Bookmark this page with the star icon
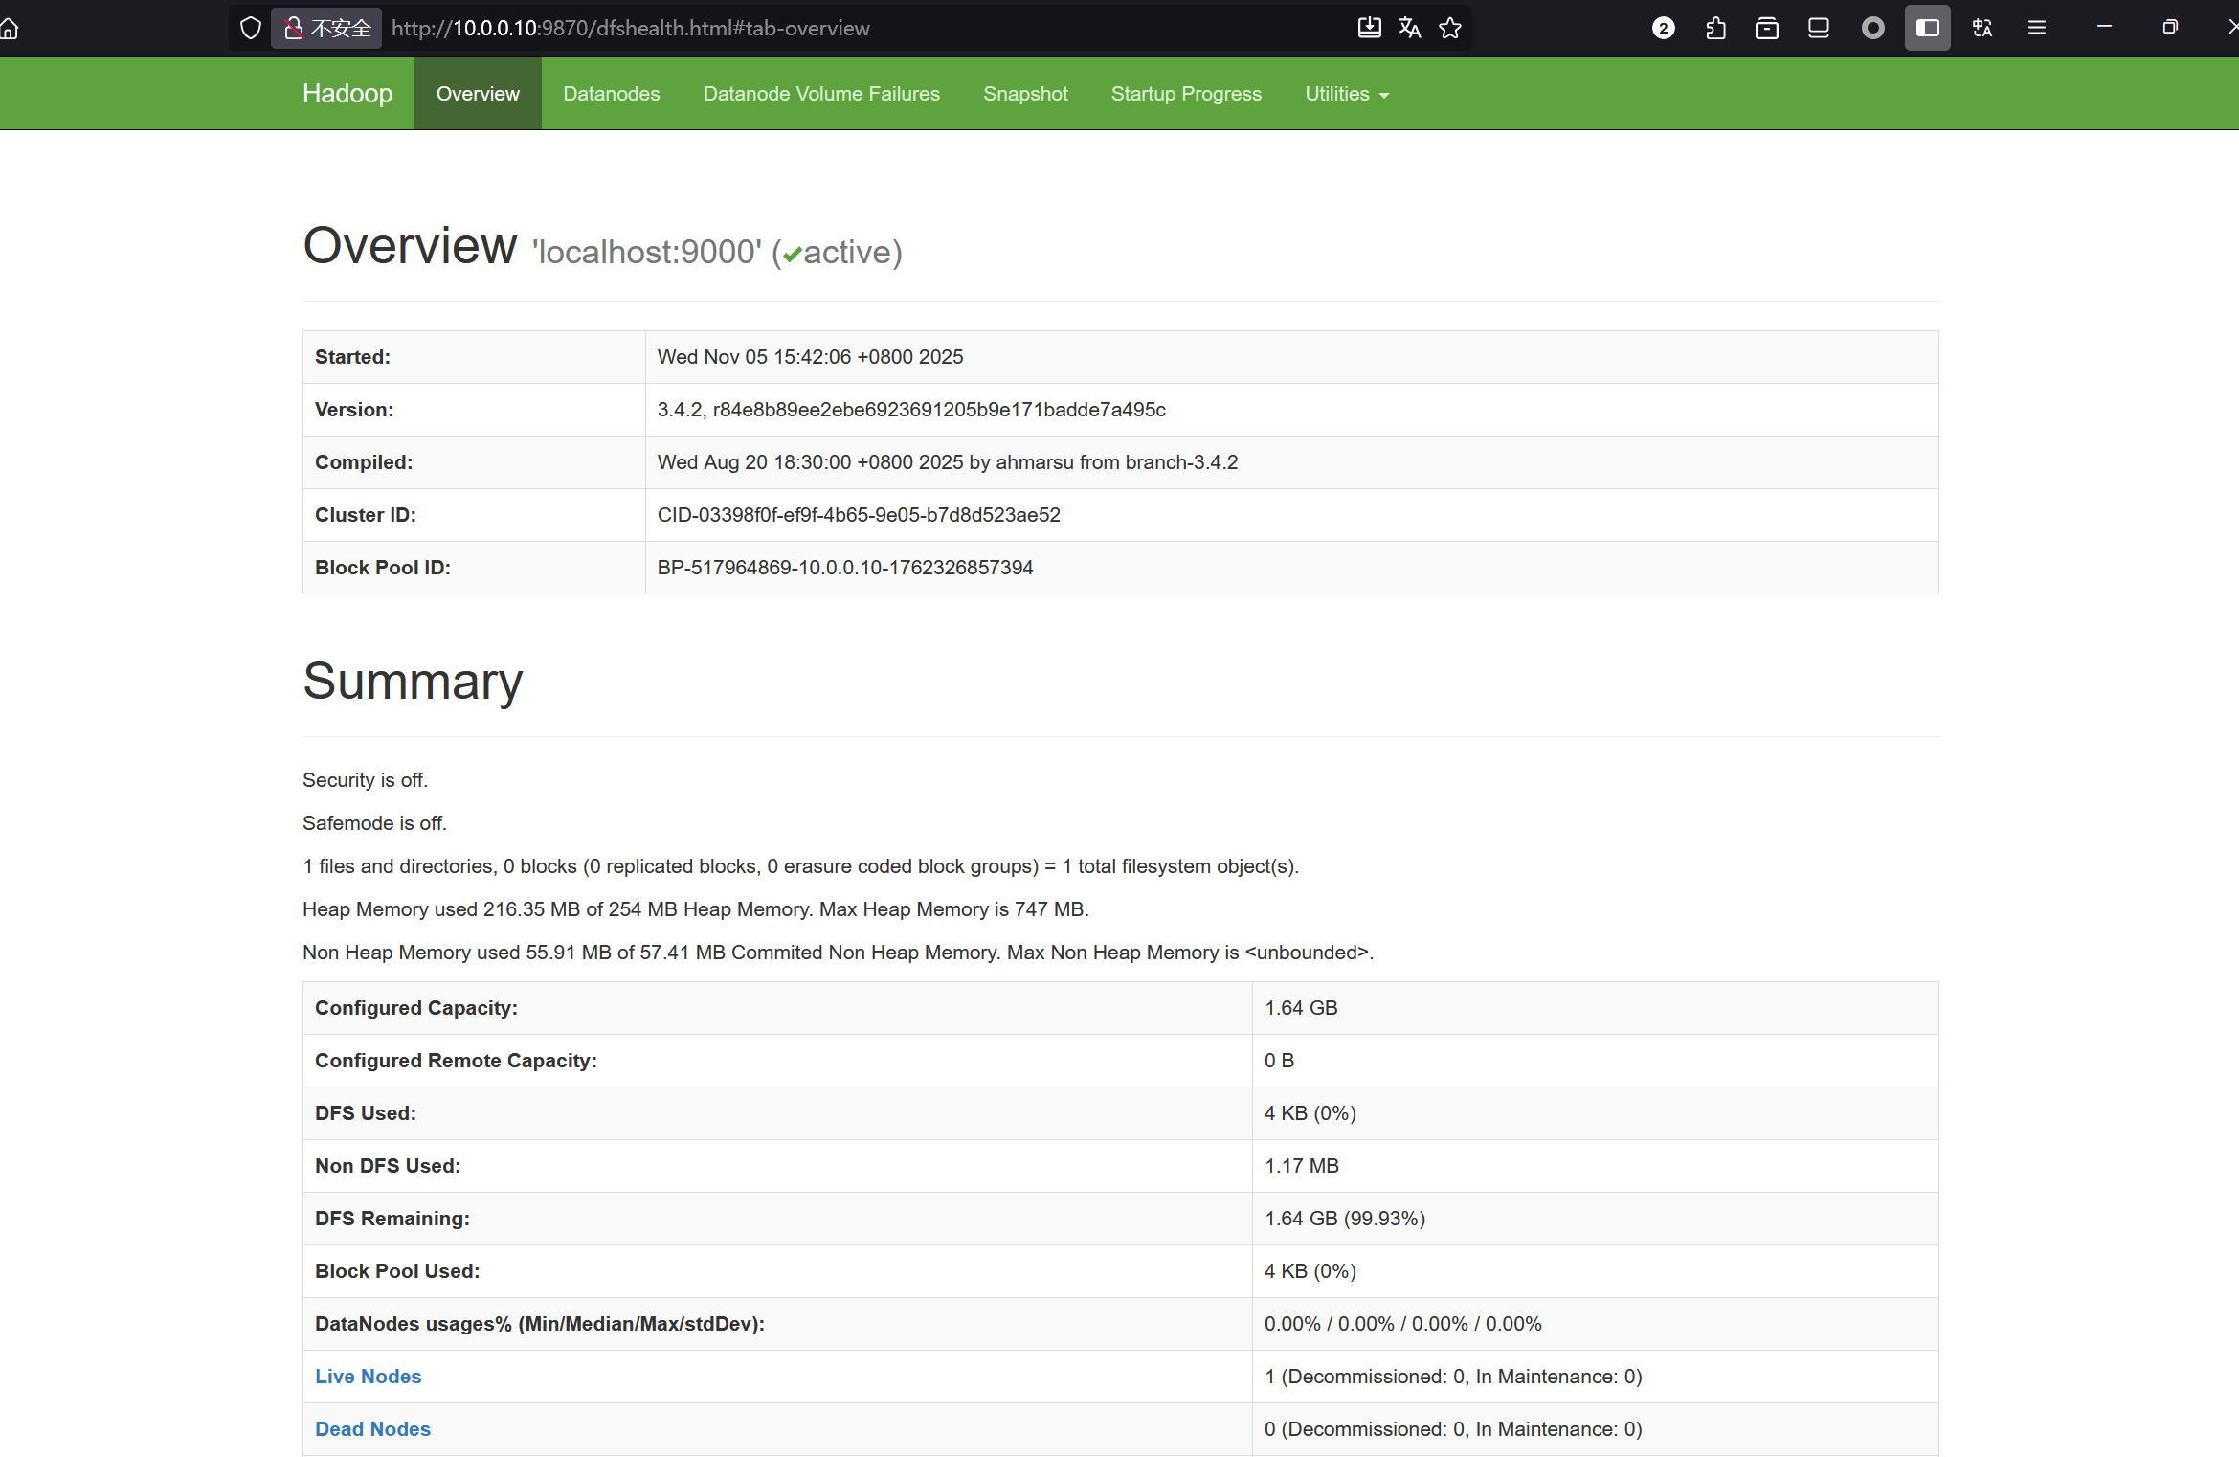The width and height of the screenshot is (2239, 1457). click(1450, 28)
